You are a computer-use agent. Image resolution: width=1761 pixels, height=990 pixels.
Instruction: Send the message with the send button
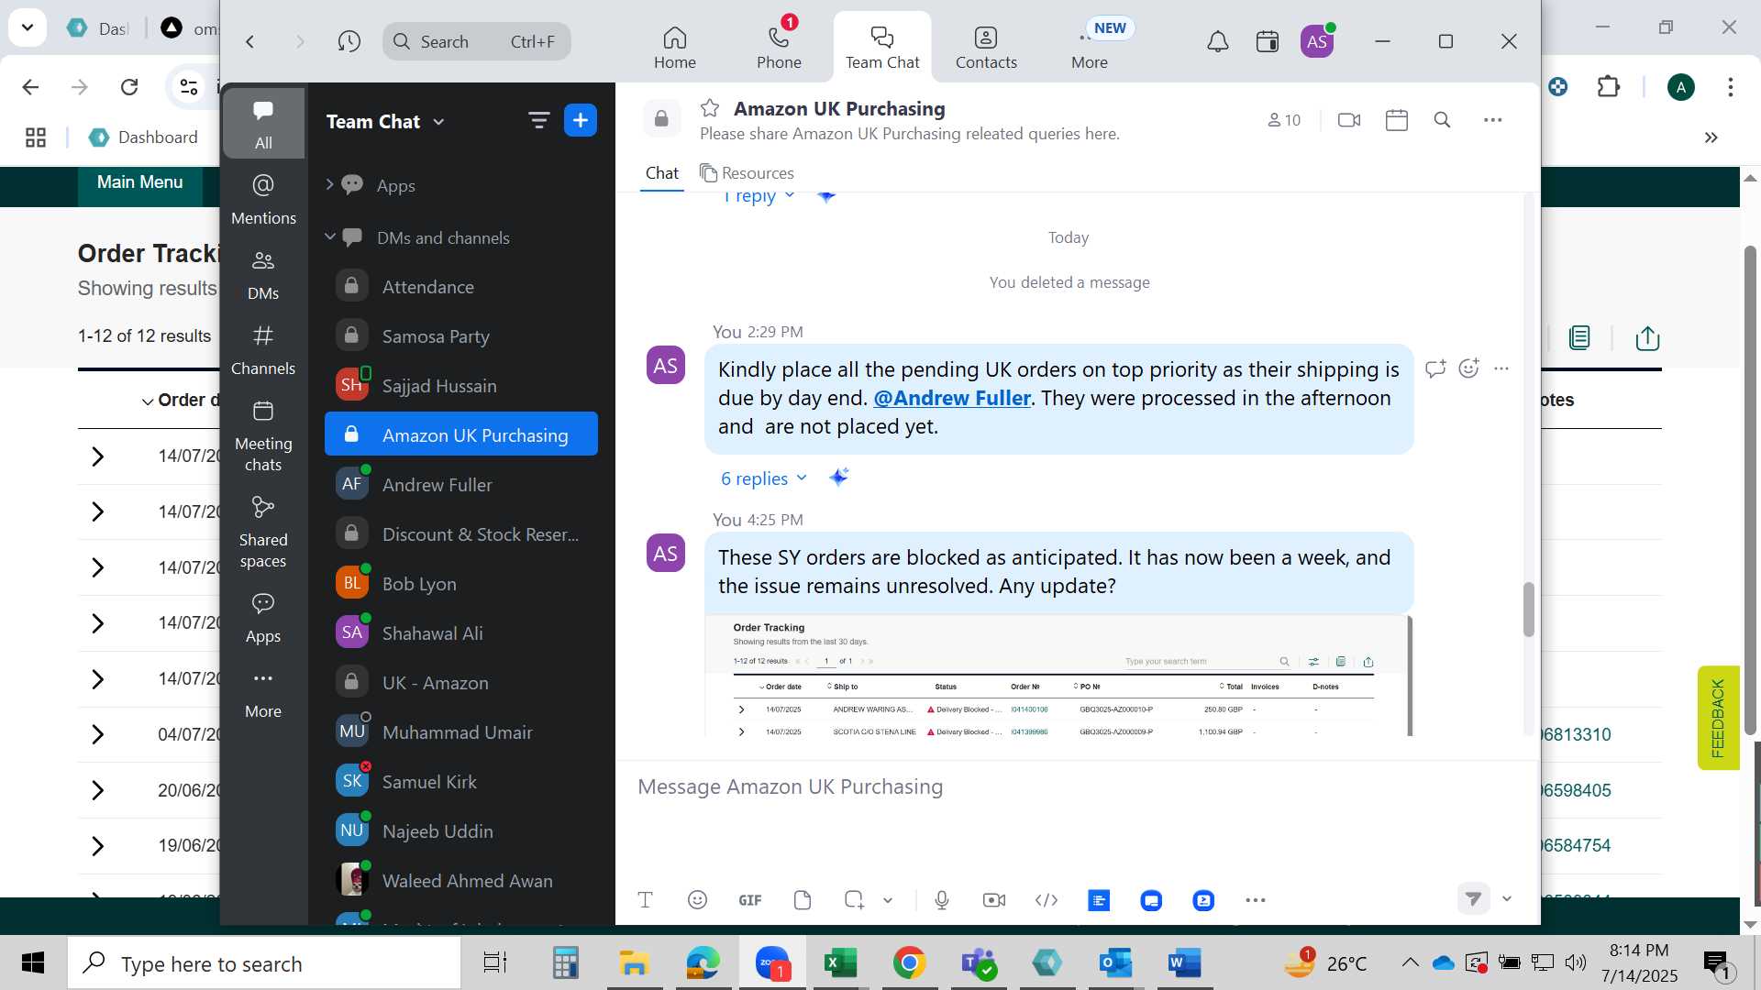tap(1473, 899)
